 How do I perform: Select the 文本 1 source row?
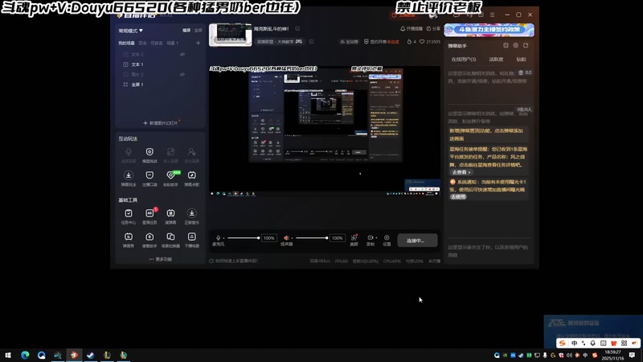pyautogui.click(x=160, y=64)
